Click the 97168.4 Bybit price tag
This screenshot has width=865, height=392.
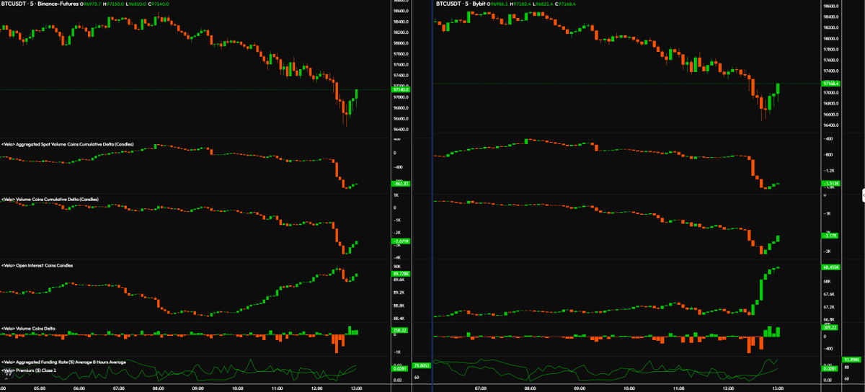point(832,84)
